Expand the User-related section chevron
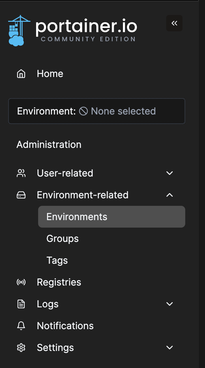205x368 pixels. tap(170, 173)
